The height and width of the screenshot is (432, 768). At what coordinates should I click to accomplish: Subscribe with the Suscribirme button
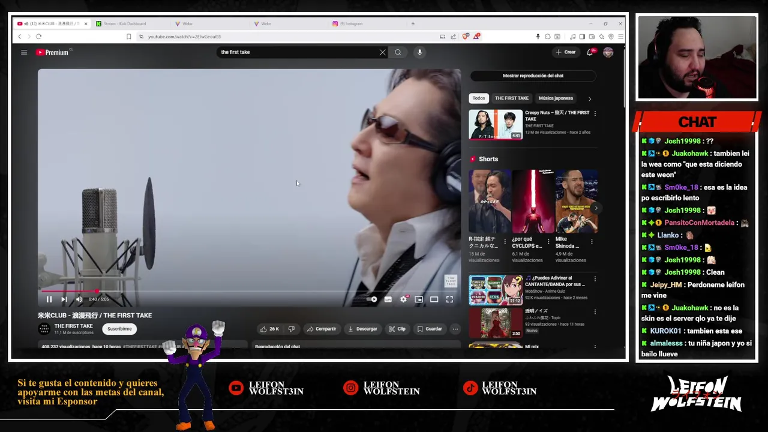(119, 329)
